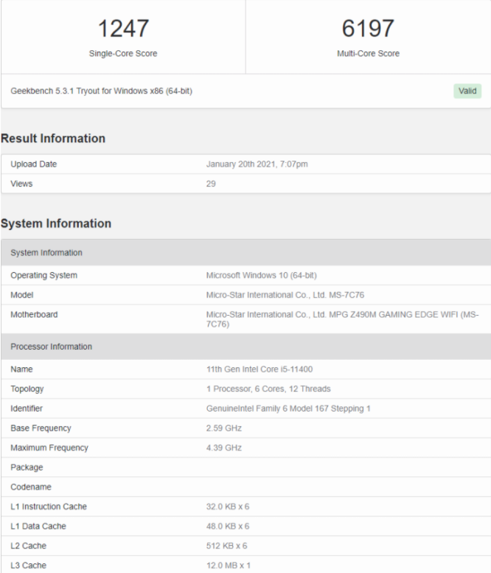Click the bold Result Information heading
Viewport: 491px width, 573px height.
[53, 139]
